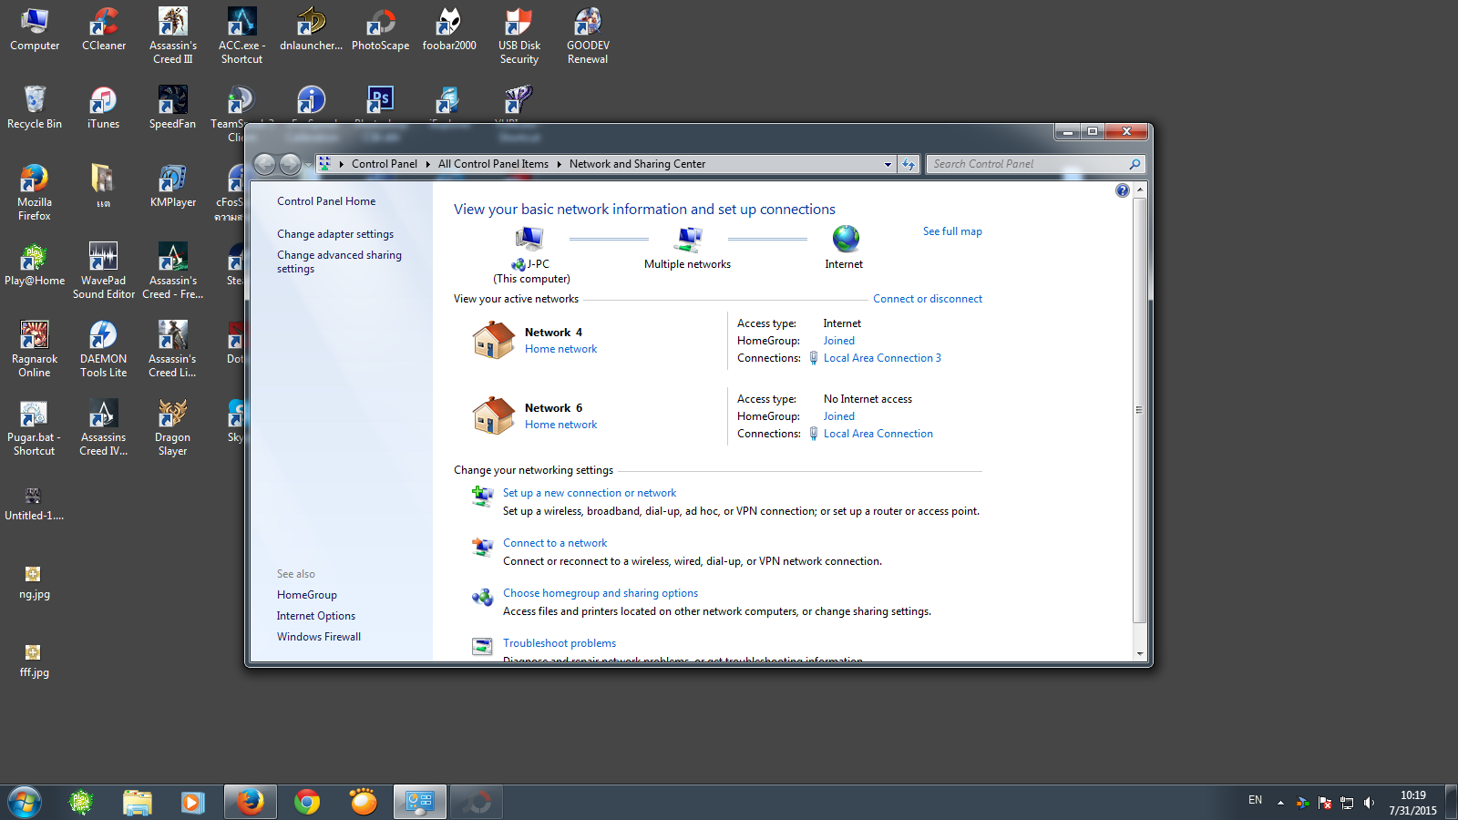Open Change adapter settings
This screenshot has height=820, width=1458.
pyautogui.click(x=335, y=234)
